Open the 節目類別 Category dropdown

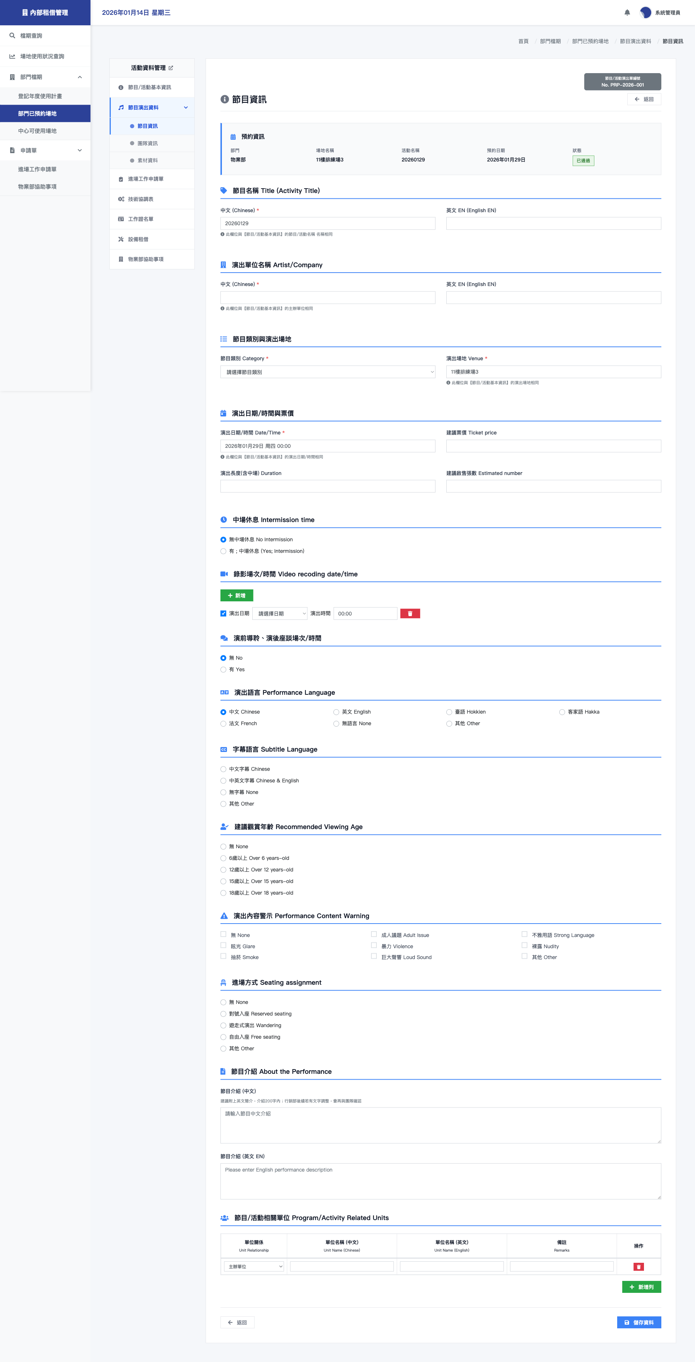click(x=328, y=372)
